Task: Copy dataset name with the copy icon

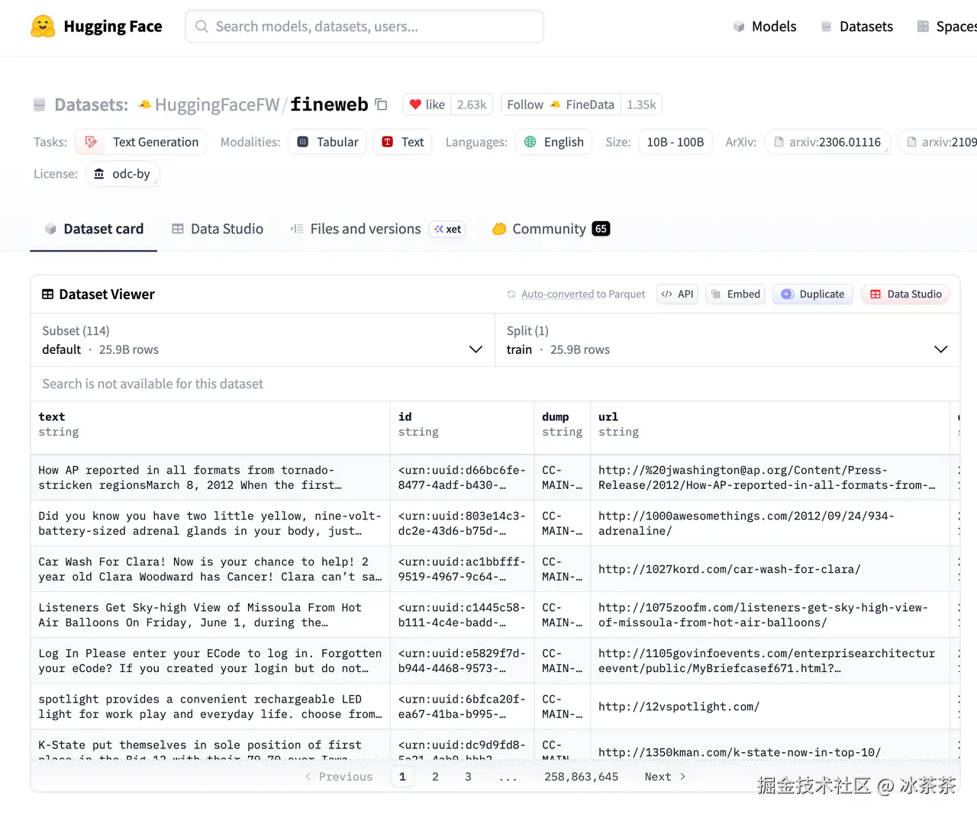Action: tap(382, 105)
